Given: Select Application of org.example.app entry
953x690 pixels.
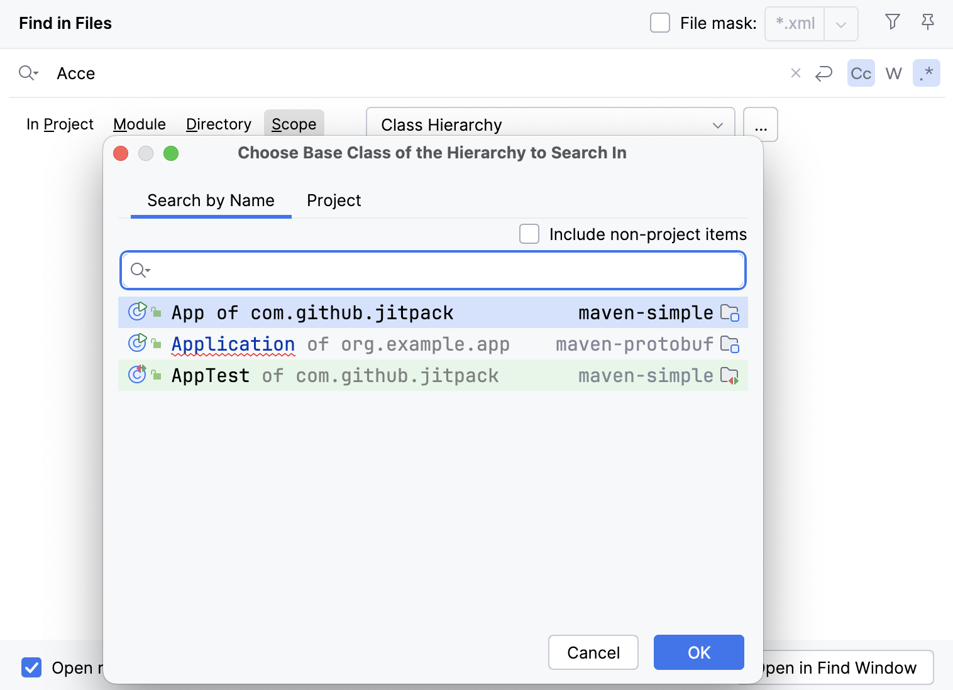Looking at the screenshot, I should [x=340, y=344].
